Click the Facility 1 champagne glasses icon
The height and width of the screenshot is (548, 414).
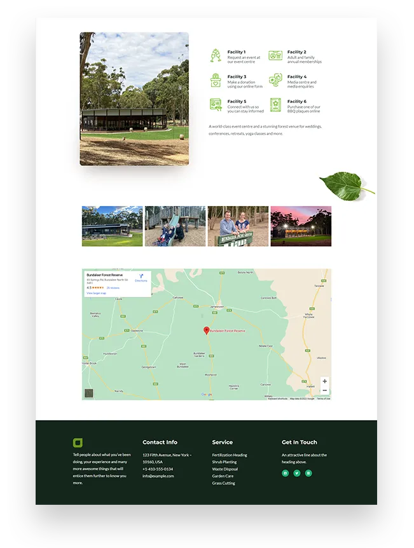click(216, 55)
